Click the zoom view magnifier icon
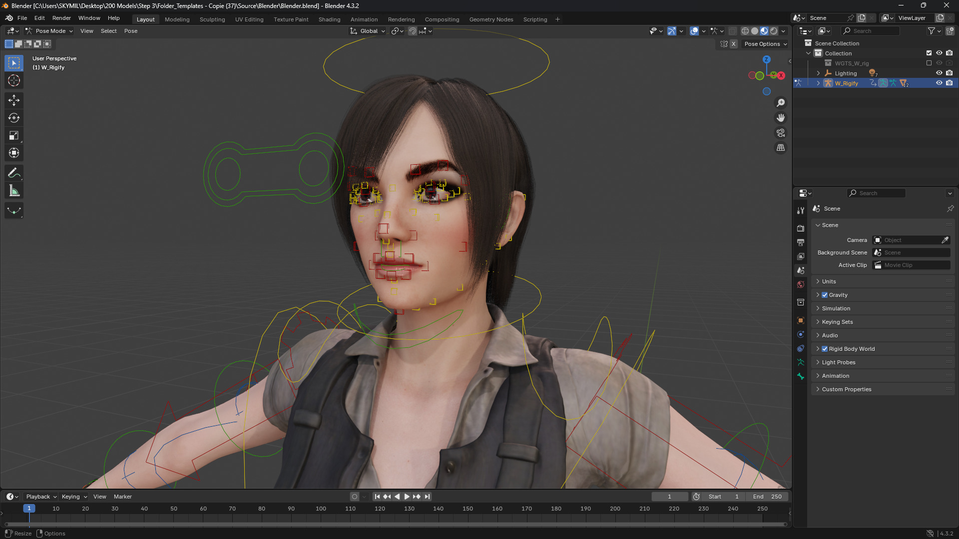 click(781, 103)
